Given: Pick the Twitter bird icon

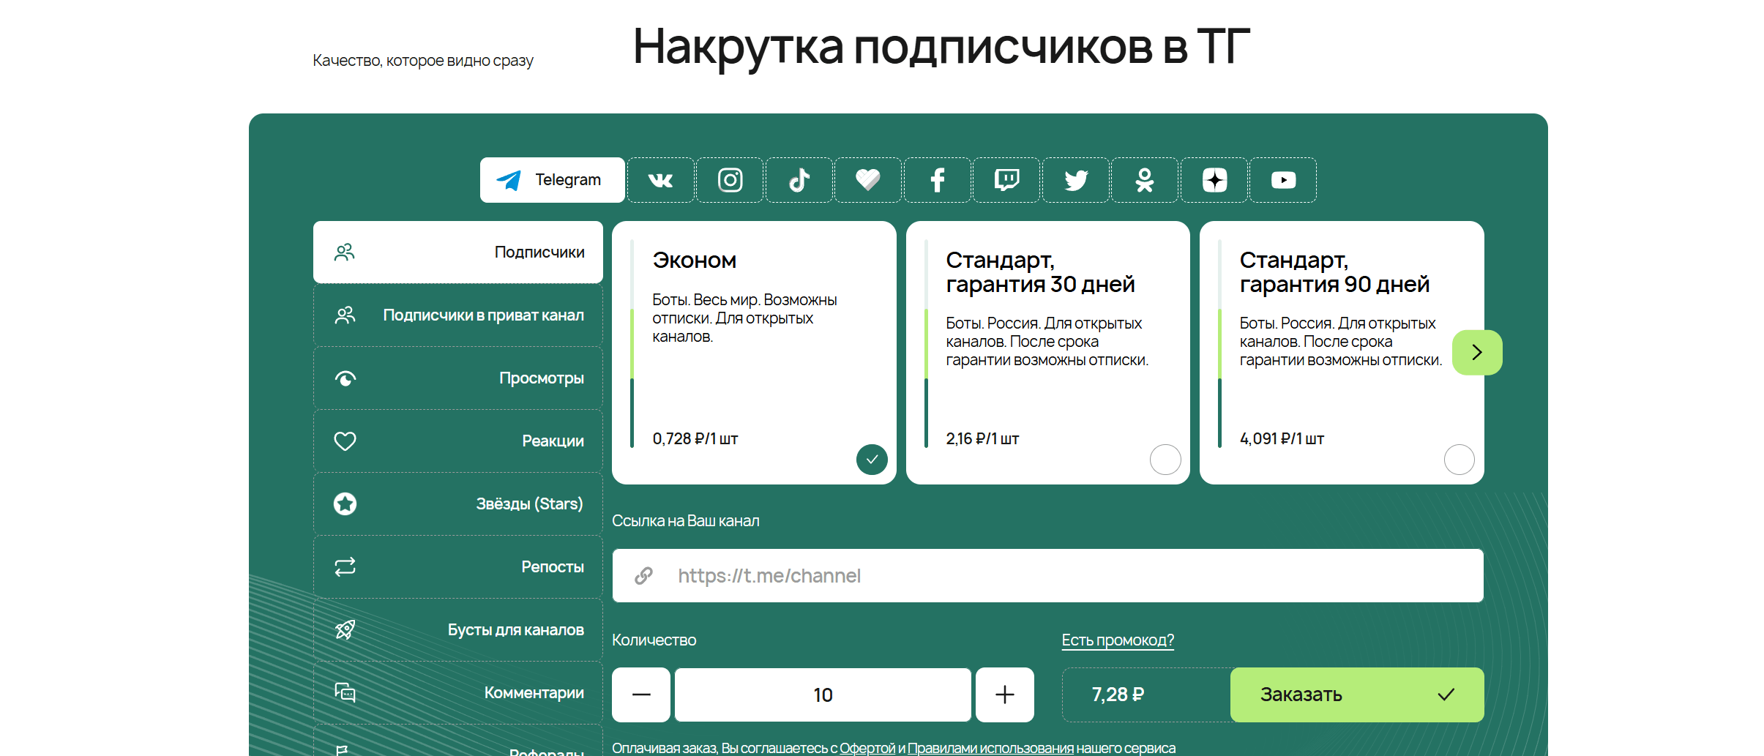Looking at the screenshot, I should pos(1076,180).
